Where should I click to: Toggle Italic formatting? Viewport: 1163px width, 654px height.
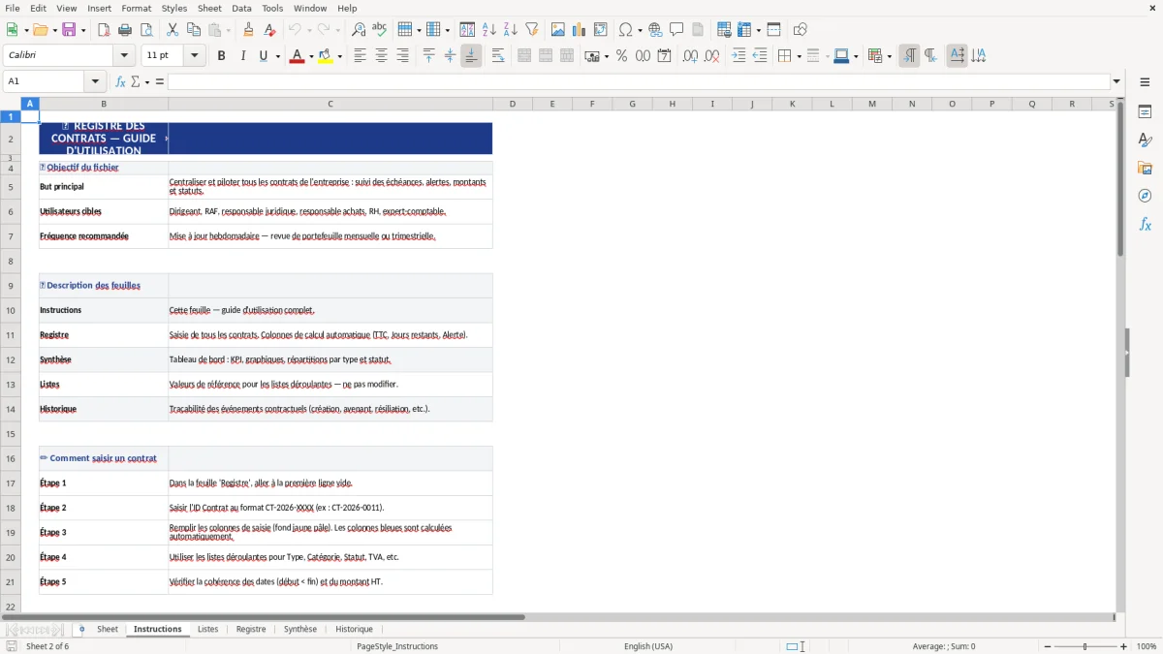242,56
